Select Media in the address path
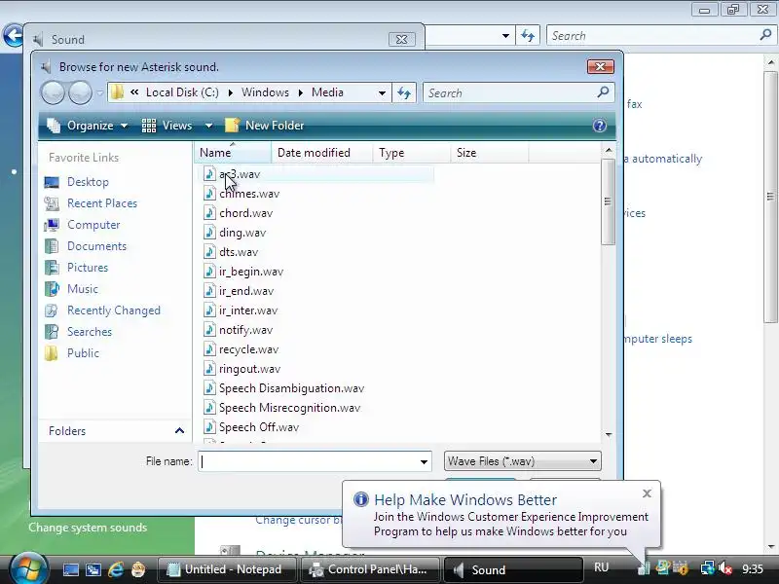Viewport: 779px width, 584px height. (x=327, y=92)
